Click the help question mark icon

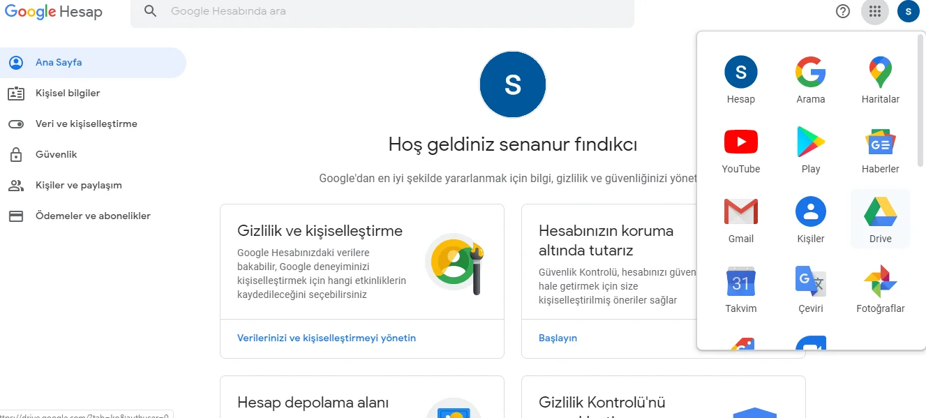pyautogui.click(x=843, y=11)
